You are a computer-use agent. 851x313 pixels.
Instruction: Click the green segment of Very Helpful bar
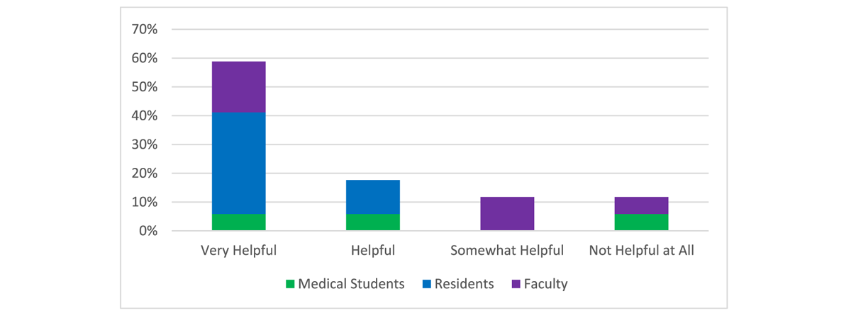(238, 222)
